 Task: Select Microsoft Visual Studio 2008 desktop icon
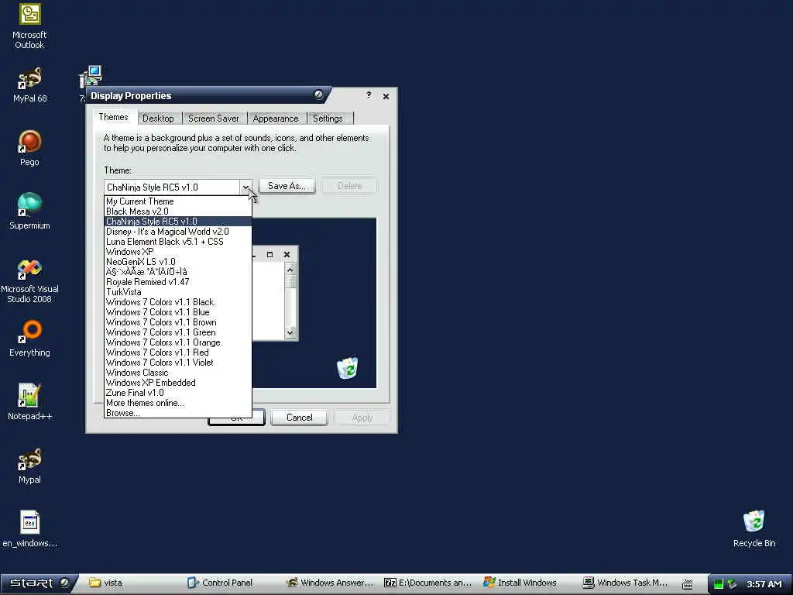30,281
